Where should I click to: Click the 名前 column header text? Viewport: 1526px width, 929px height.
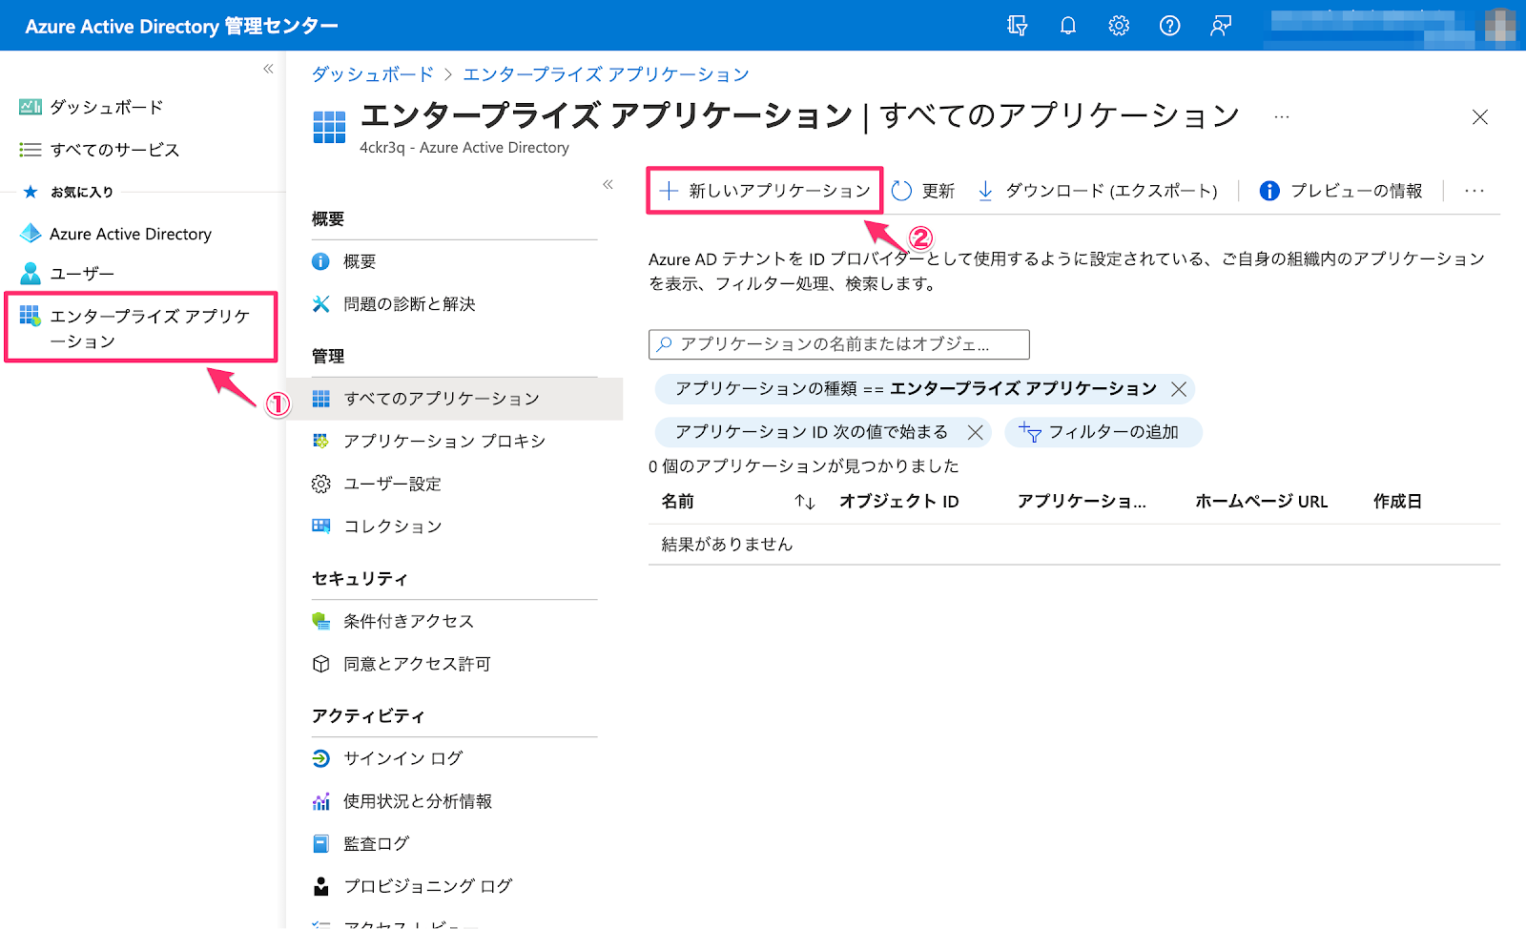(678, 502)
